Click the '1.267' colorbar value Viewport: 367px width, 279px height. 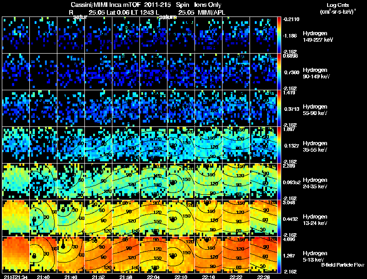click(289, 256)
